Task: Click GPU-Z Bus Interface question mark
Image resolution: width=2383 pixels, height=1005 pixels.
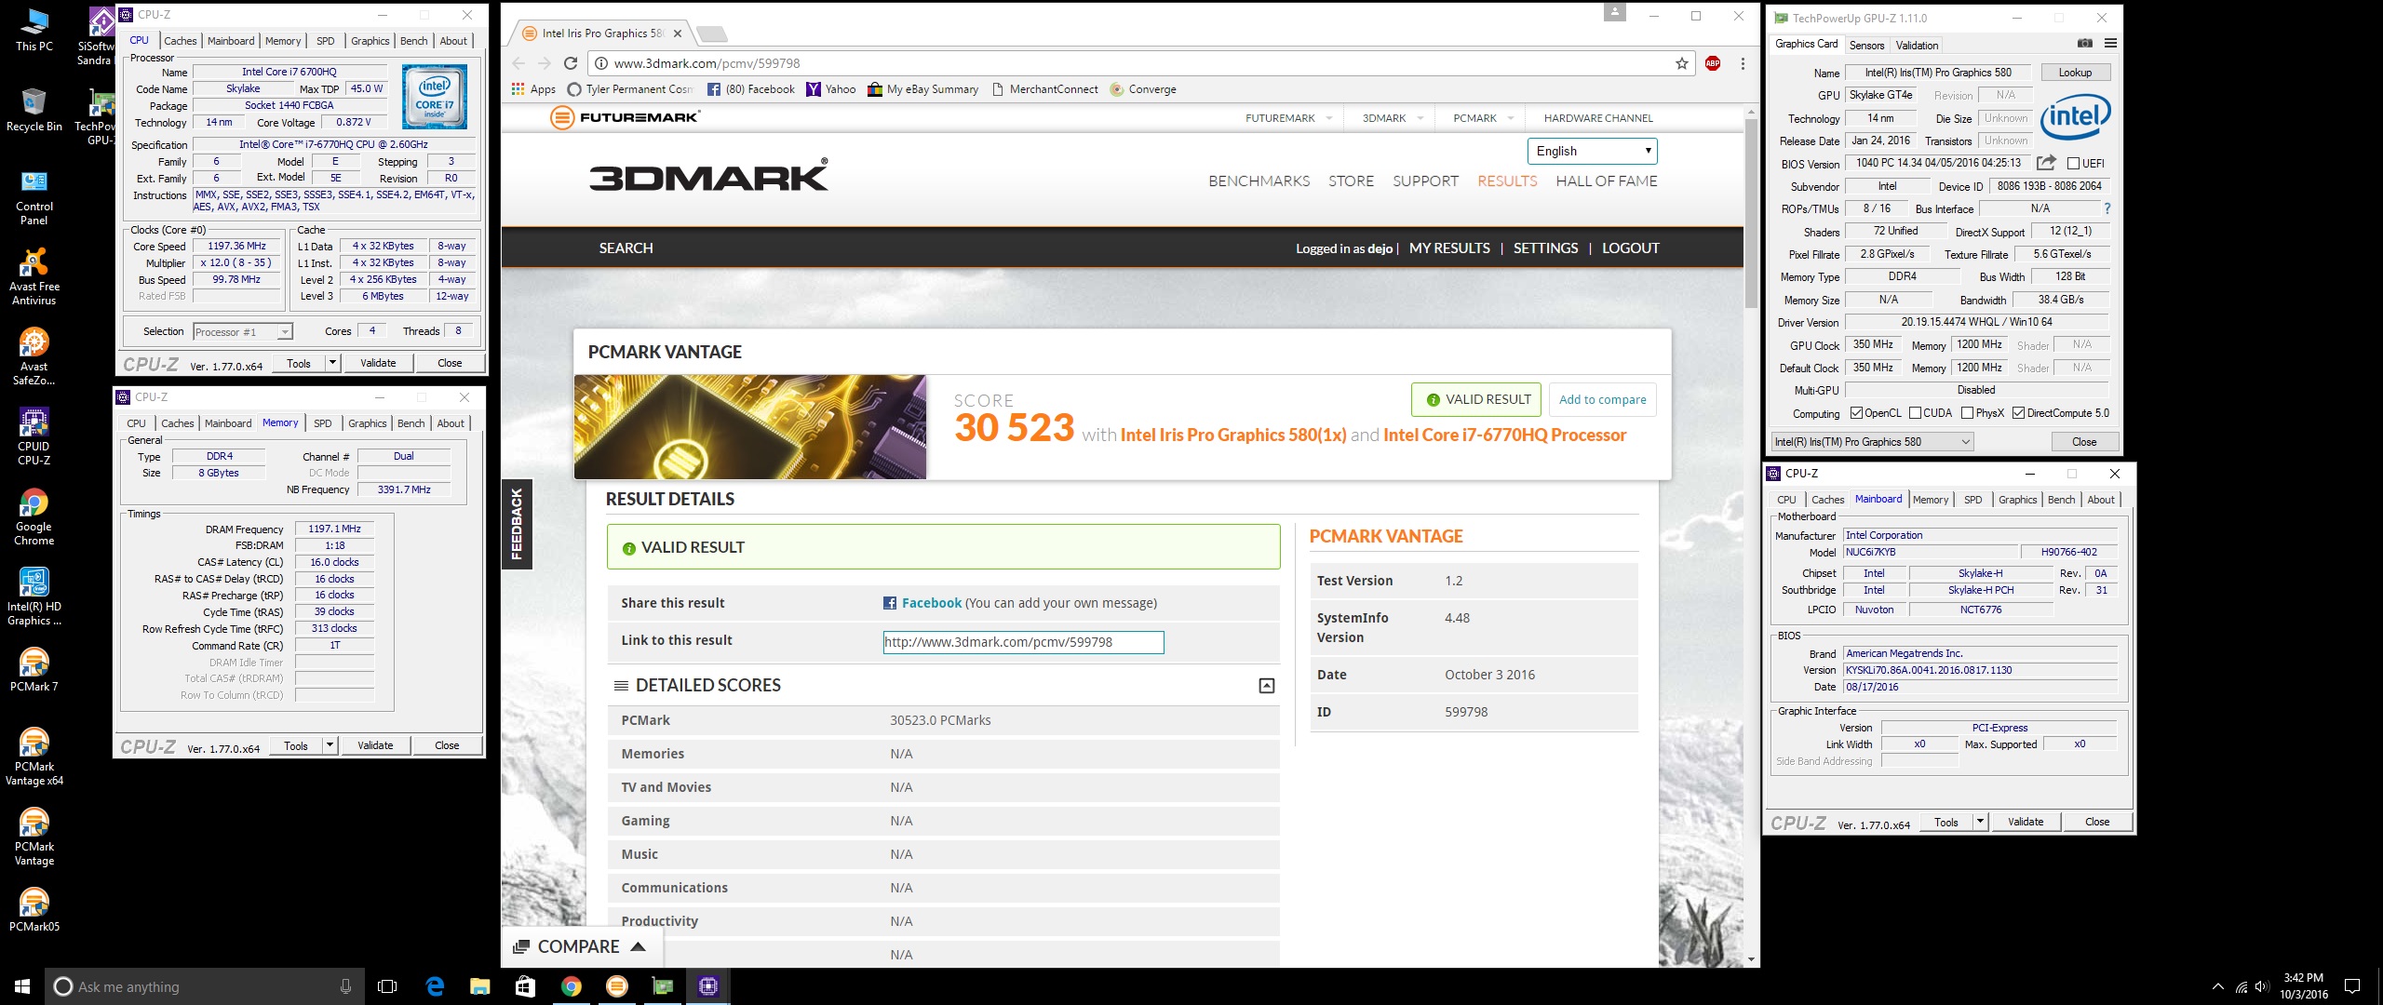Action: pyautogui.click(x=2107, y=208)
